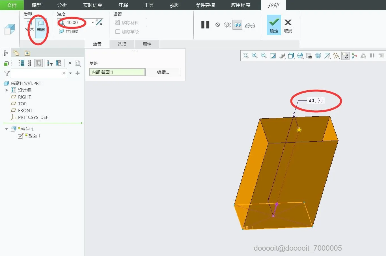
Task: Switch to the 柔性建模 tab
Action: tap(205, 5)
